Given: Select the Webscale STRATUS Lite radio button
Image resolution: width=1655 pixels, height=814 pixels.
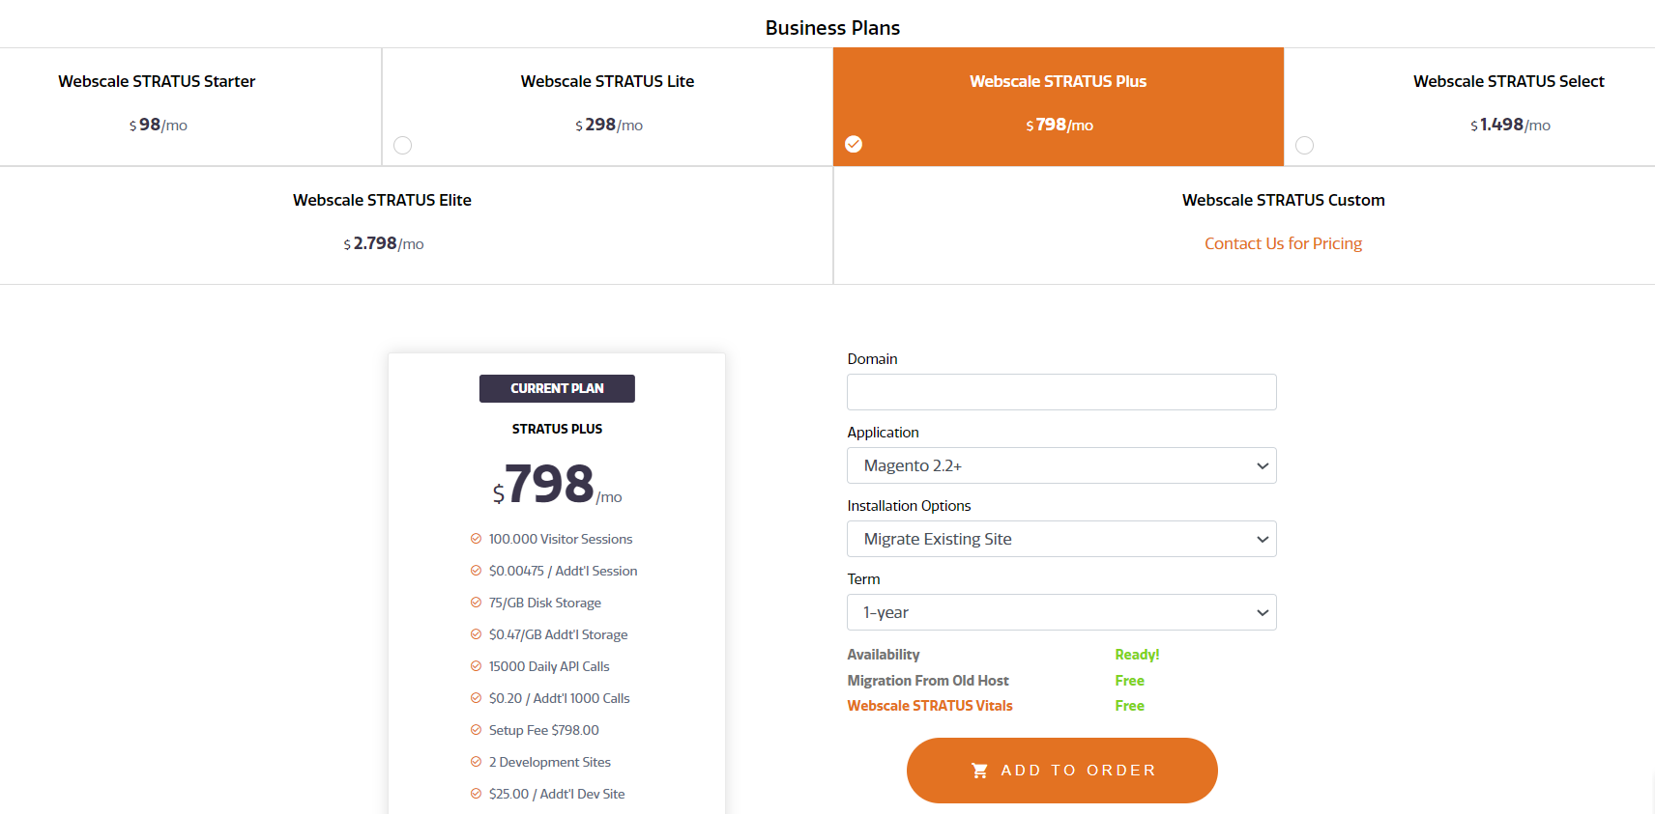Looking at the screenshot, I should pos(403,145).
